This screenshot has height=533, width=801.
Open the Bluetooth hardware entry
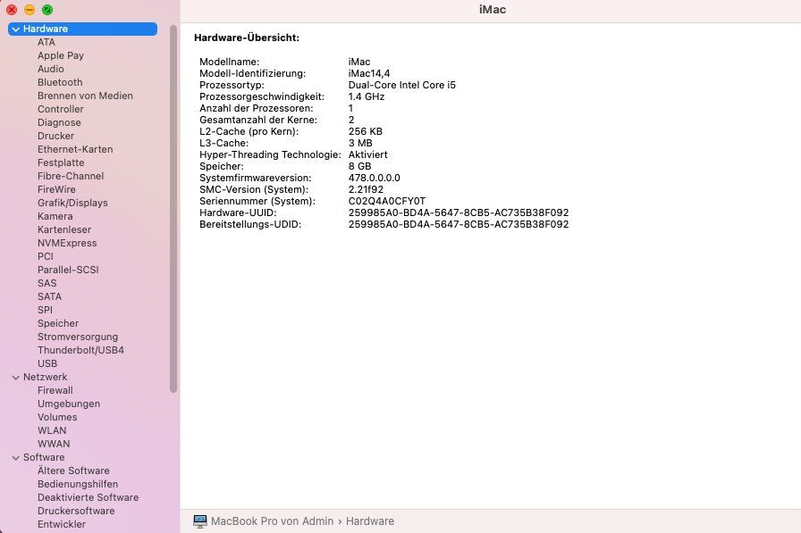(x=60, y=82)
